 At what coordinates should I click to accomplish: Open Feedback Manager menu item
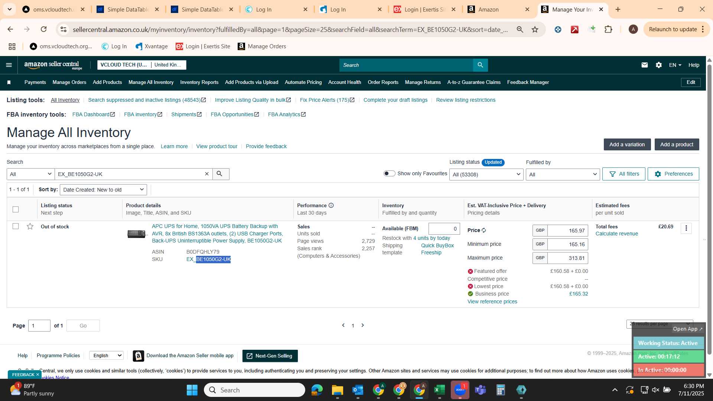pos(528,82)
